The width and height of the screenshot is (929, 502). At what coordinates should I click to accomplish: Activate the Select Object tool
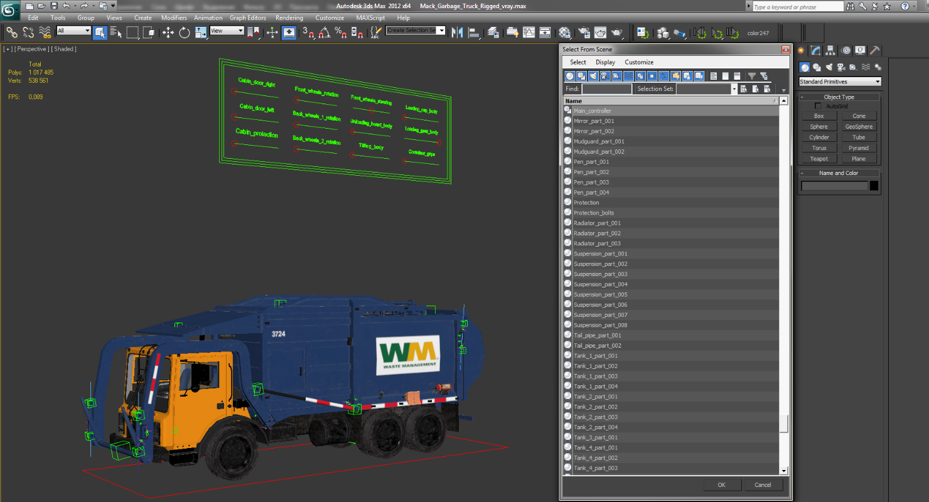tap(100, 32)
